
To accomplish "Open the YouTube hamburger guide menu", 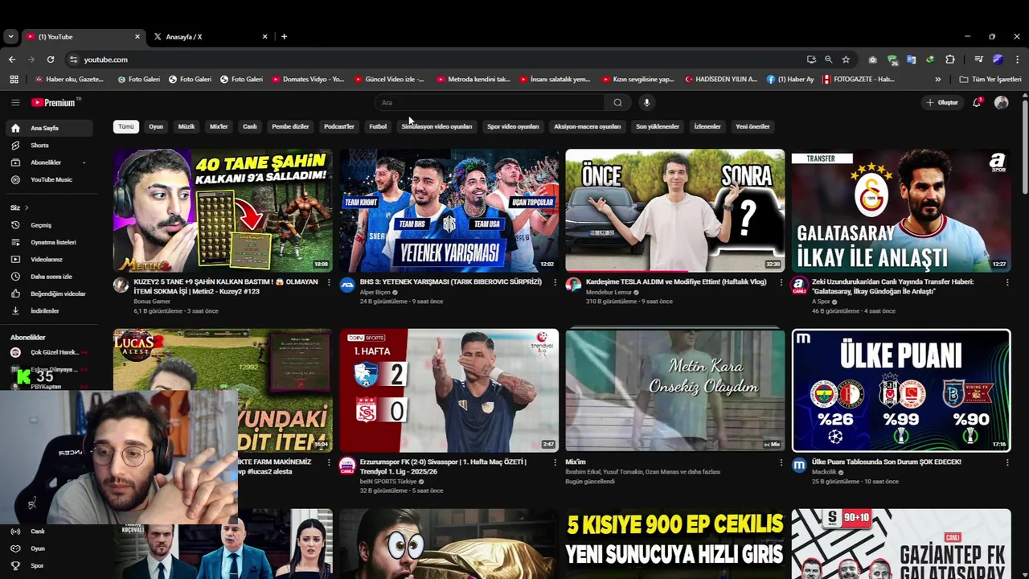I will click(x=15, y=102).
